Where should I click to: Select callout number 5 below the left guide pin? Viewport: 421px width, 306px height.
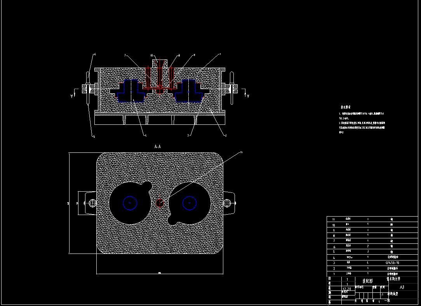[94, 136]
